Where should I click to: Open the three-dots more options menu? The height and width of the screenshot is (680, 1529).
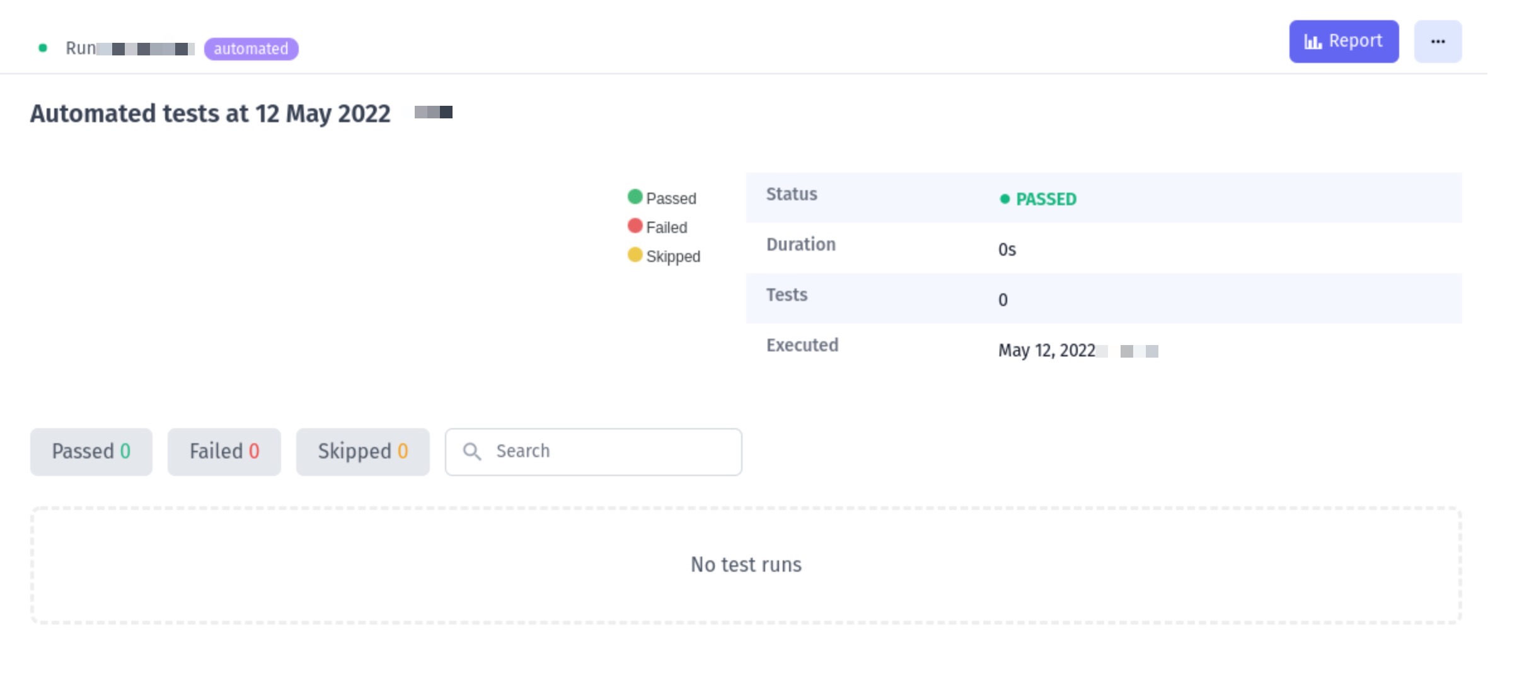pyautogui.click(x=1437, y=42)
